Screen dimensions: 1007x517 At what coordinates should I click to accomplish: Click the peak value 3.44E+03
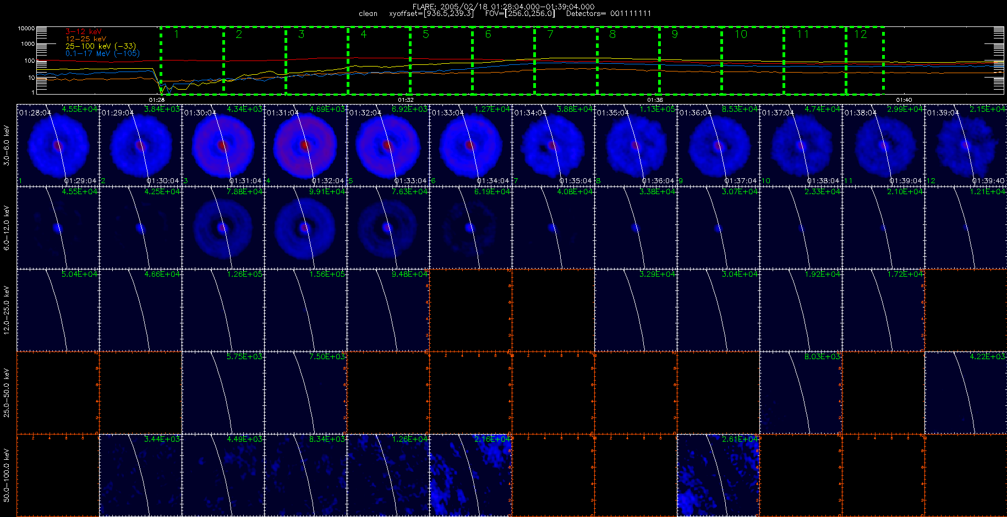162,439
